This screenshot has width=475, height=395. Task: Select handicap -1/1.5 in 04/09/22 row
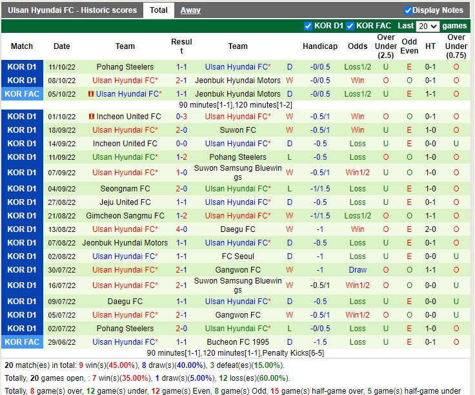[320, 189]
